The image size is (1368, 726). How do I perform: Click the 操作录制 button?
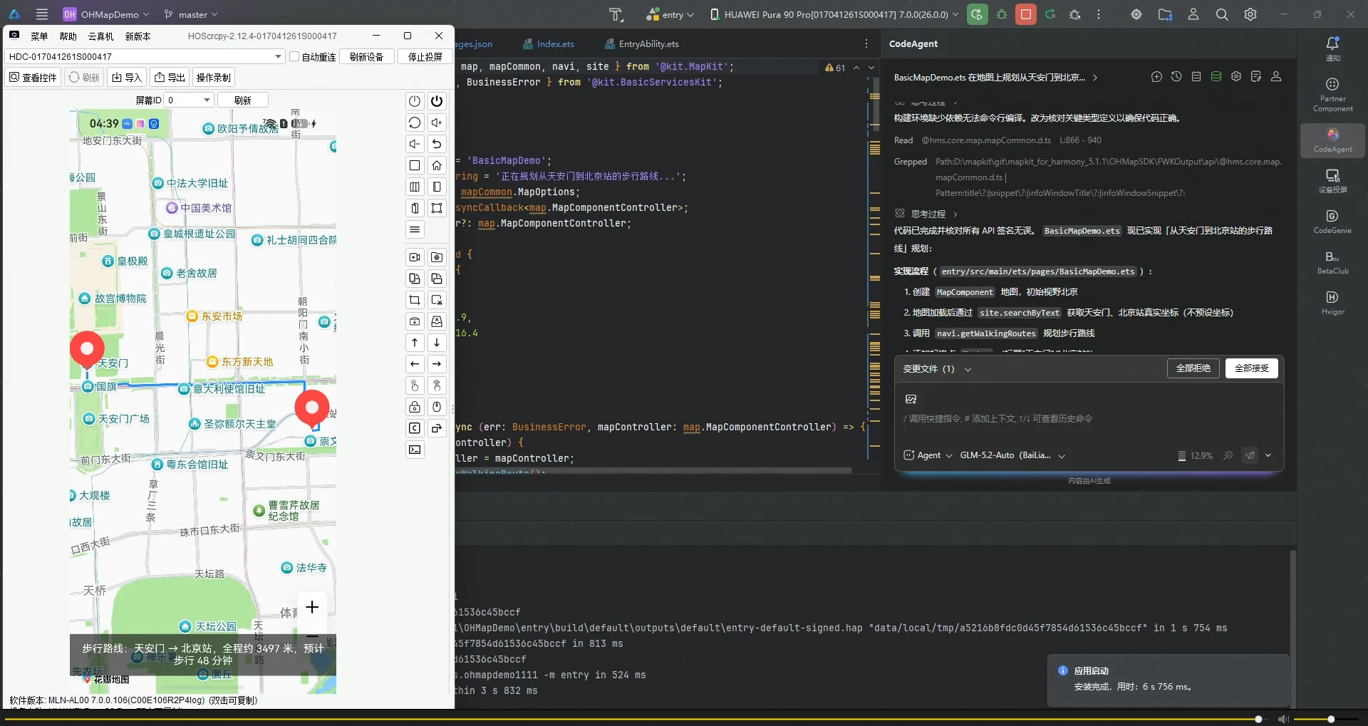click(213, 78)
